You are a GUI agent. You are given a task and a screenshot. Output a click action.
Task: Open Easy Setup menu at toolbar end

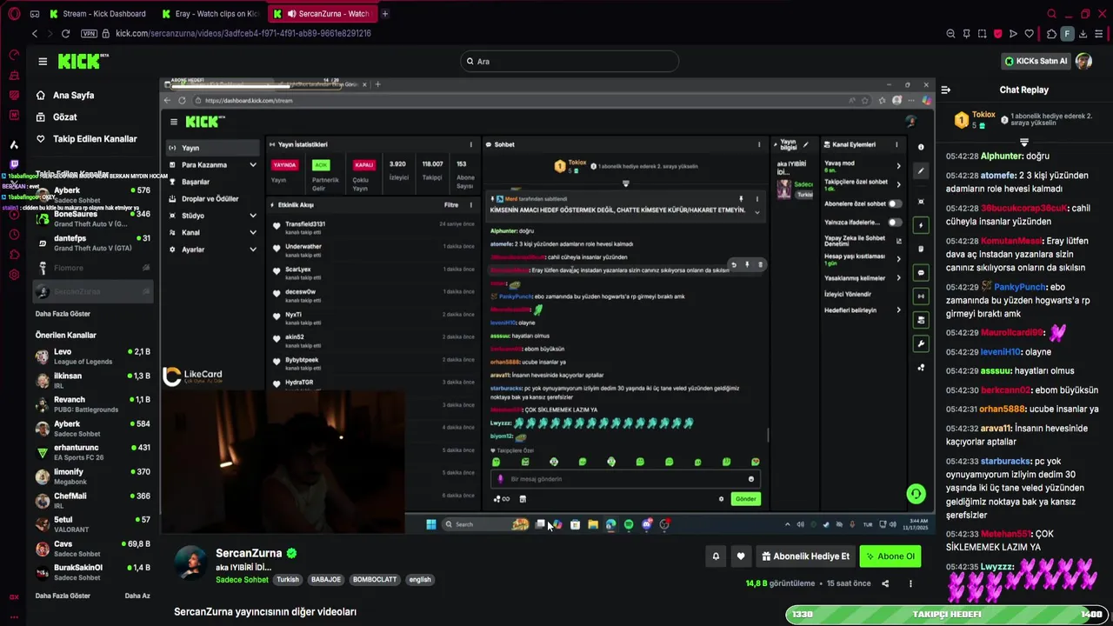(x=1100, y=34)
